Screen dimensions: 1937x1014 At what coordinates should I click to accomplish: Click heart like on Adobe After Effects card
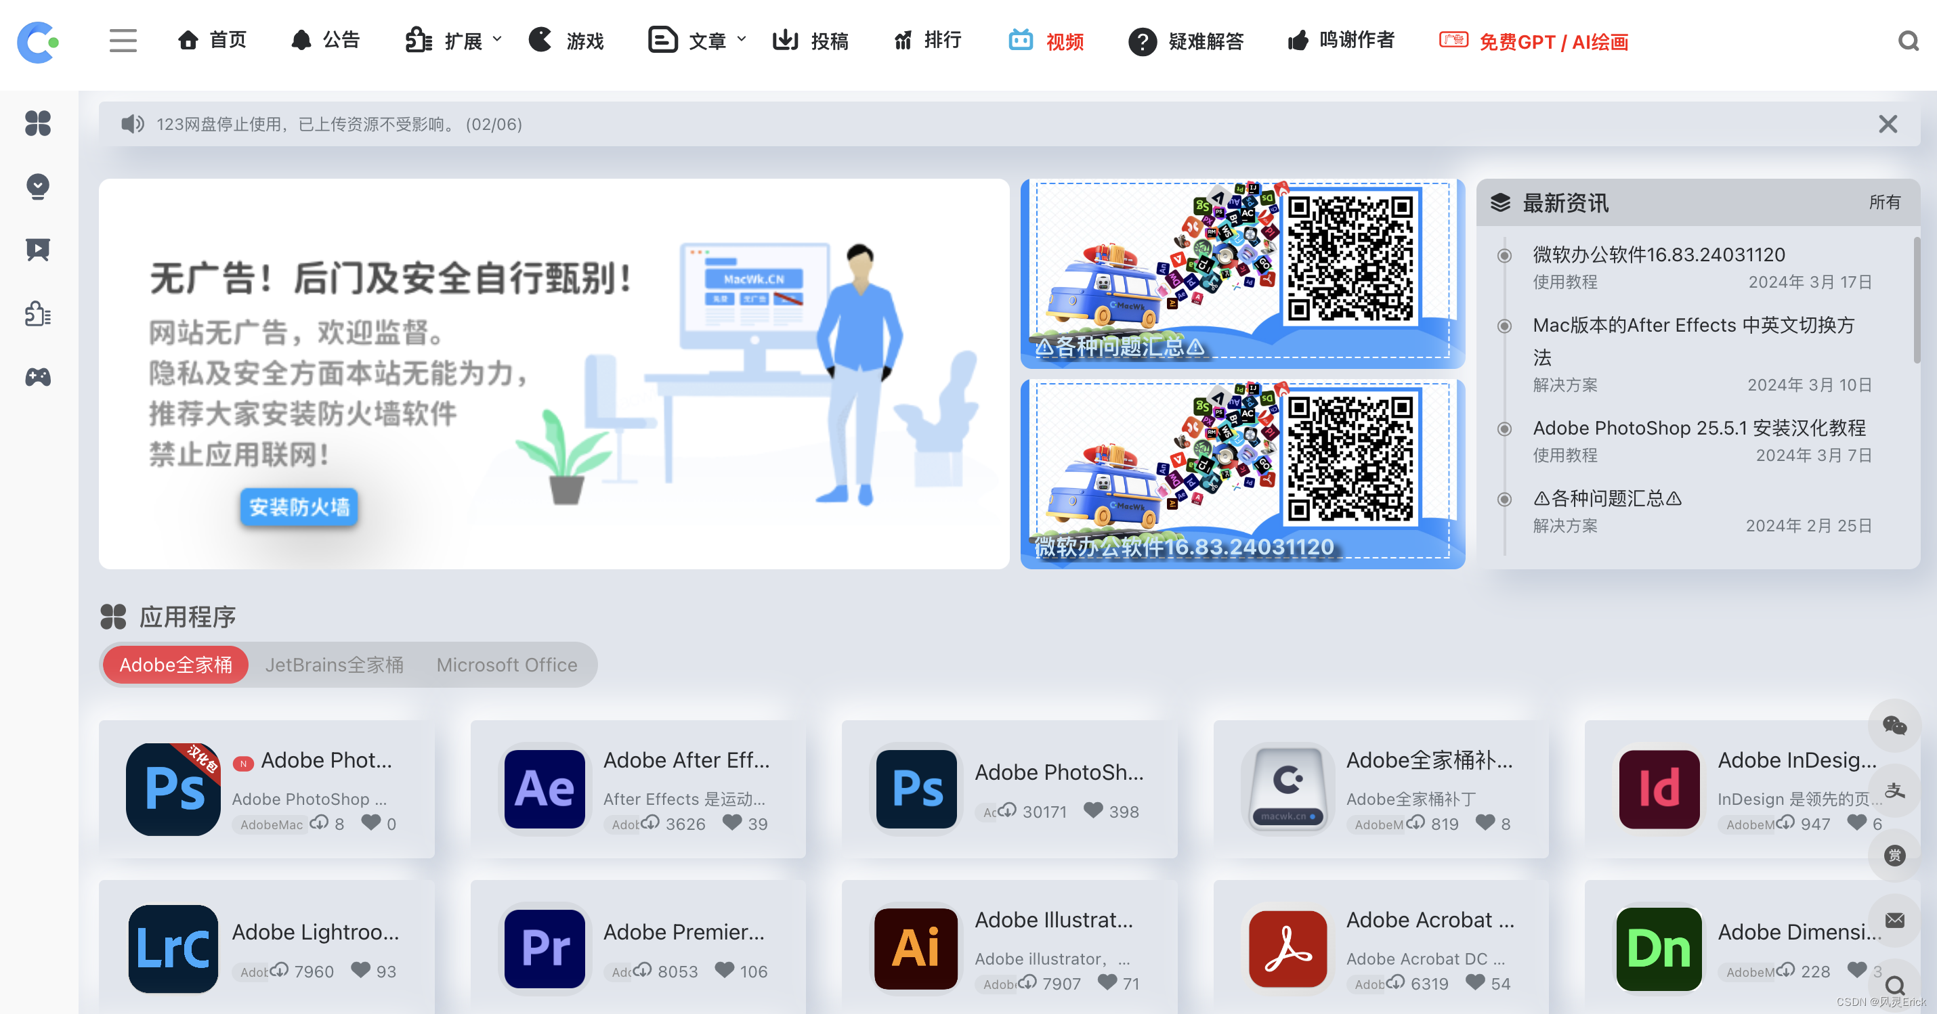click(731, 822)
